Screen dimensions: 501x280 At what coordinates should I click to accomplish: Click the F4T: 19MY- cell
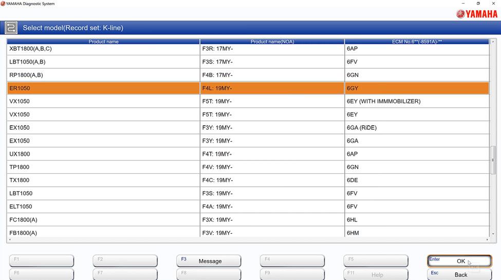click(x=272, y=154)
